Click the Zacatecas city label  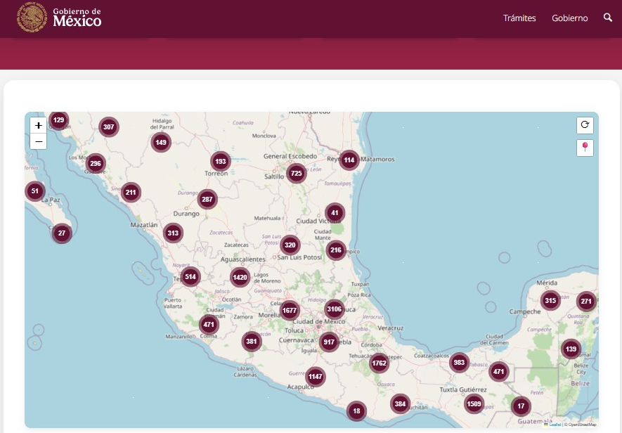coord(236,245)
